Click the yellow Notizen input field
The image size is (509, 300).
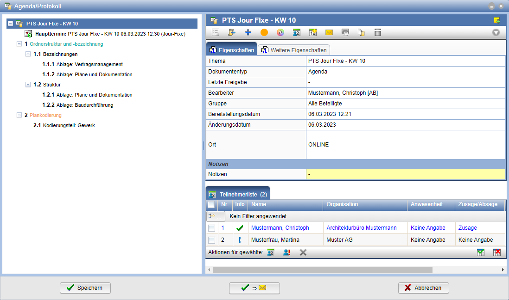coord(406,174)
